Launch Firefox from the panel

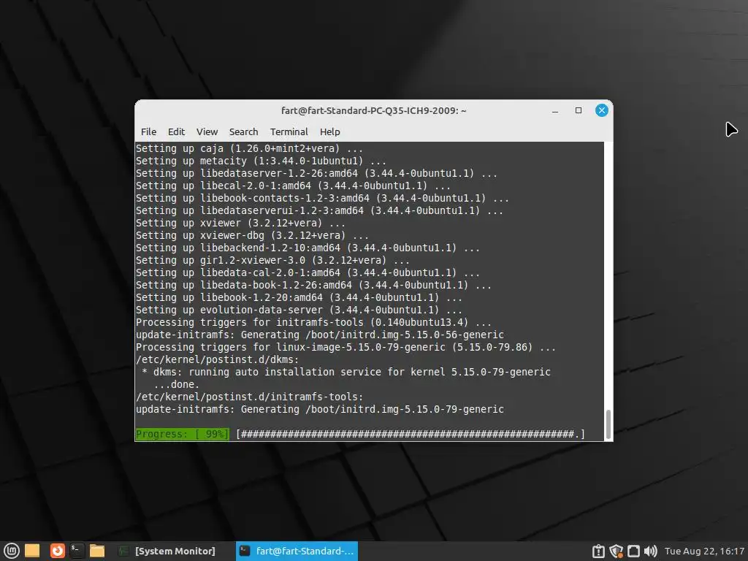(57, 551)
